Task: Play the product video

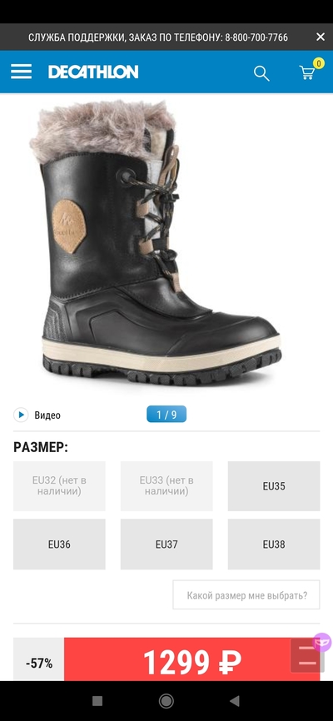Action: pyautogui.click(x=37, y=415)
